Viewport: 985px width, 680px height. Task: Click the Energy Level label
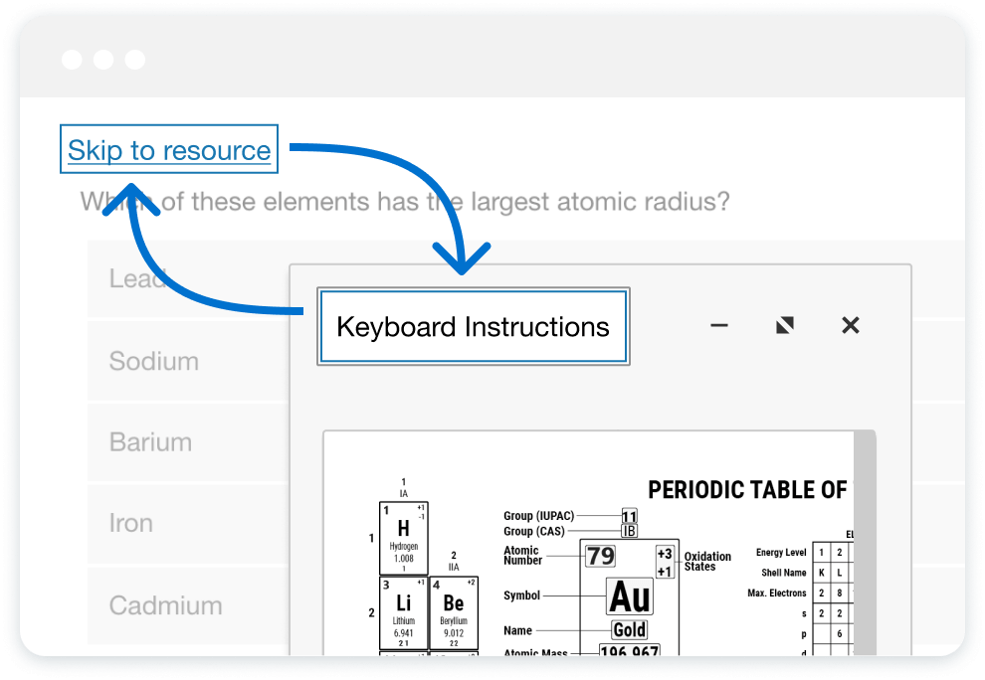[x=781, y=553]
